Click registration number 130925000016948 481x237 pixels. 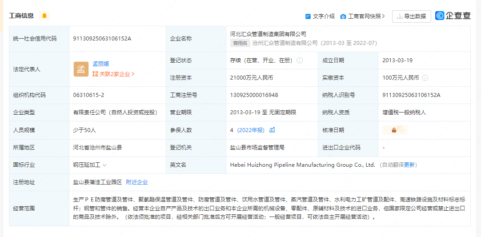pyautogui.click(x=254, y=95)
